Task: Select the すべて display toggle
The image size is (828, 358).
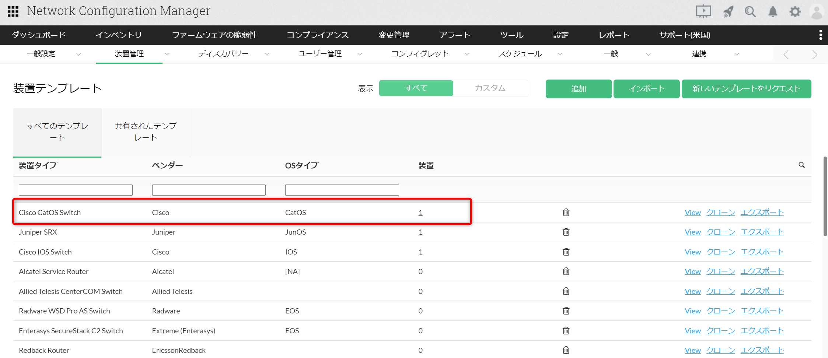Action: tap(416, 88)
